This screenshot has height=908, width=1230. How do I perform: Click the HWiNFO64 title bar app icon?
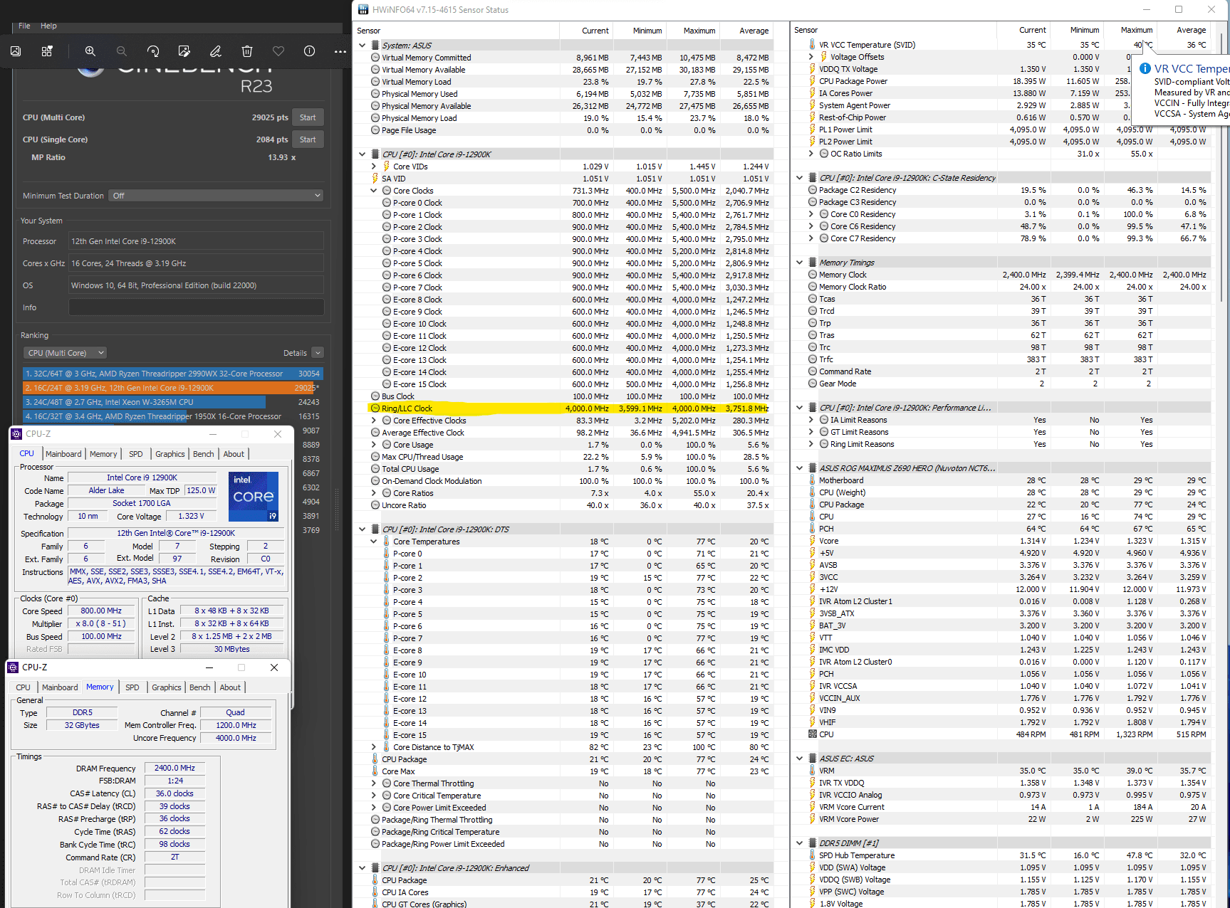tap(363, 10)
